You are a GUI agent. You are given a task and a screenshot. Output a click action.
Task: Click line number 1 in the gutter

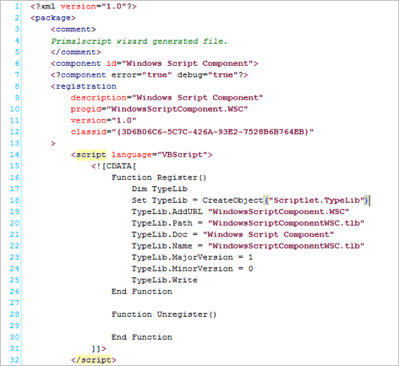point(17,6)
